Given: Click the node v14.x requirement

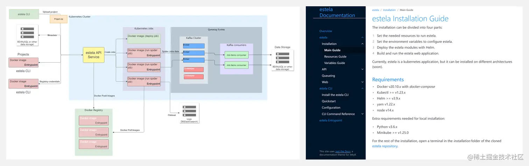Looking at the screenshot, I should (x=385, y=110).
